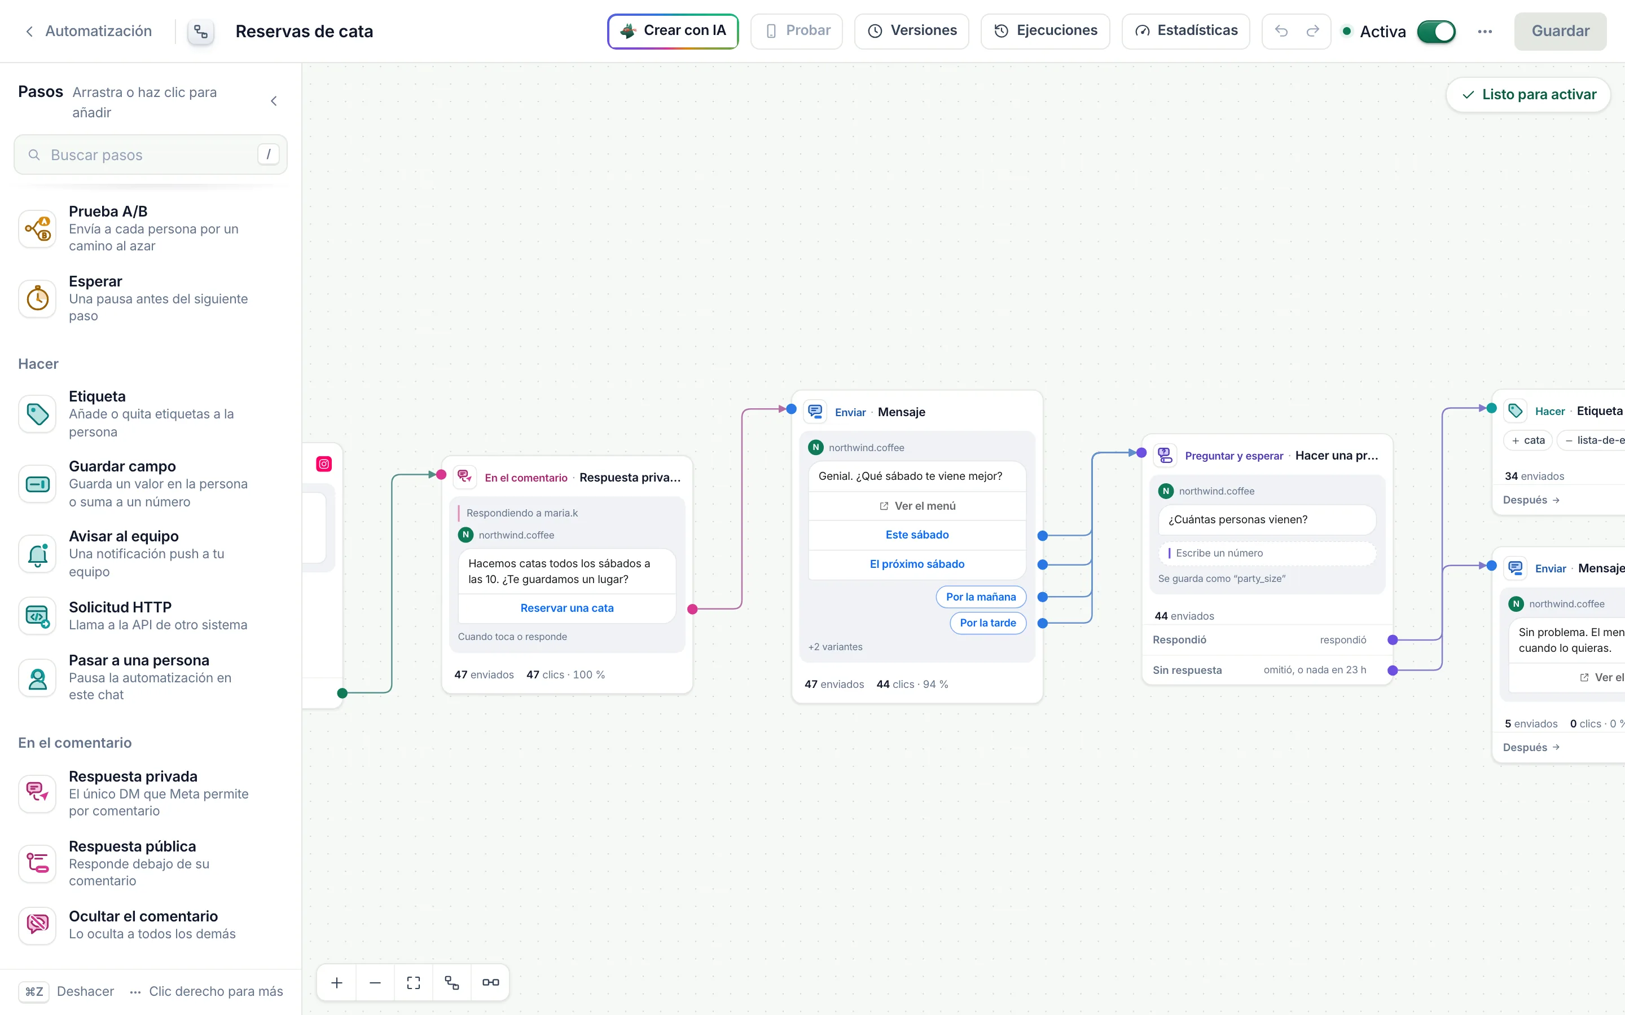Open the Estadísticas view
The width and height of the screenshot is (1625, 1015).
[1186, 31]
